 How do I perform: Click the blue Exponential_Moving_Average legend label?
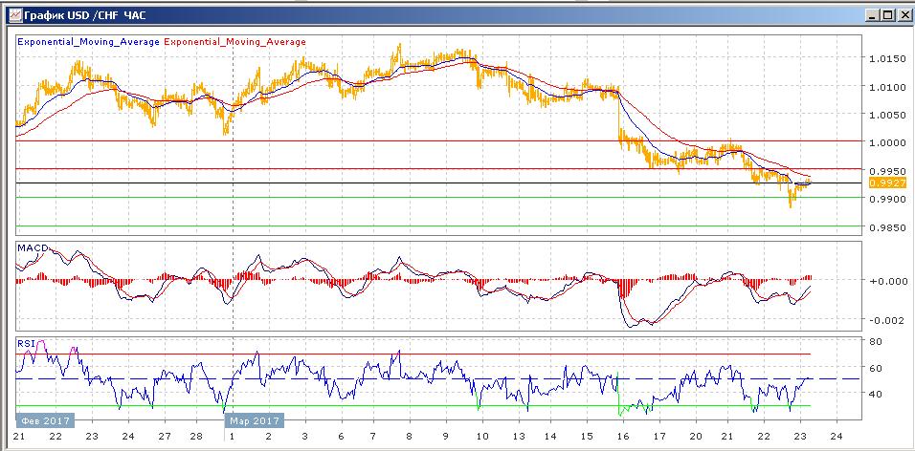coord(89,42)
